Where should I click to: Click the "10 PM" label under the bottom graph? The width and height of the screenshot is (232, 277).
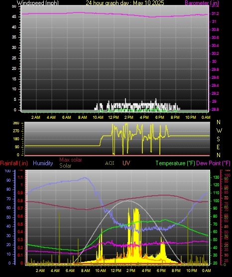pos(192,271)
